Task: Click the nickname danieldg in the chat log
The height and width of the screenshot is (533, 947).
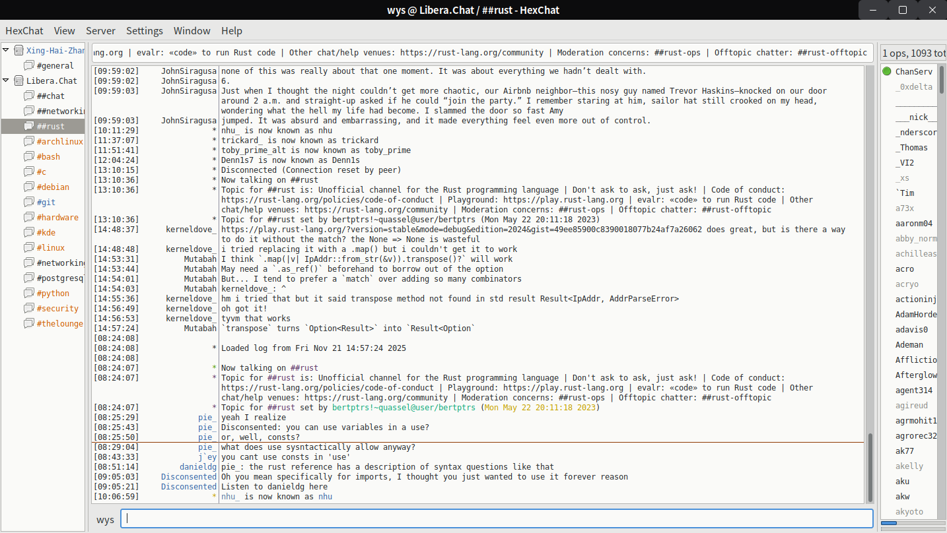Action: point(198,467)
